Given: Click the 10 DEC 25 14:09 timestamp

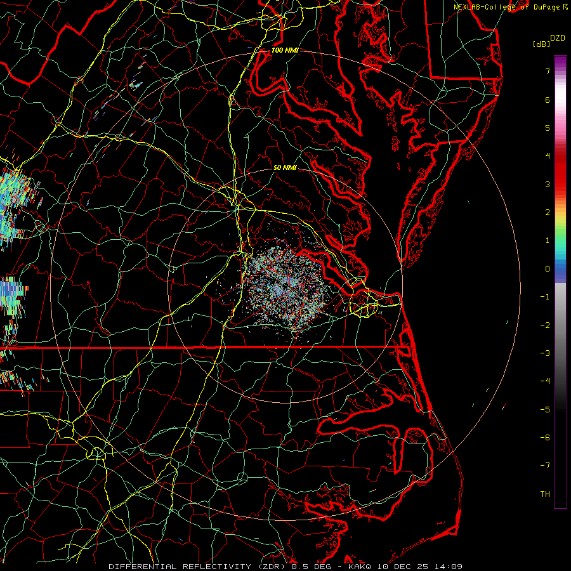Looking at the screenshot, I should pyautogui.click(x=421, y=567).
